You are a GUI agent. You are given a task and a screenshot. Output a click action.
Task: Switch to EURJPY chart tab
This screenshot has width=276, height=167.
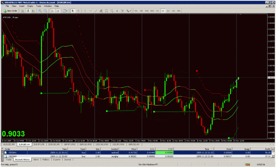point(39,145)
